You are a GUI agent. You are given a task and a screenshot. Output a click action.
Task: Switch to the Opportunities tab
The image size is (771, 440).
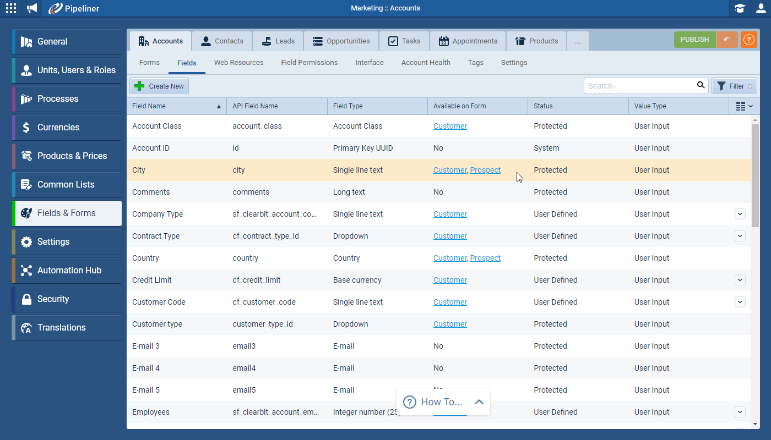click(x=341, y=41)
